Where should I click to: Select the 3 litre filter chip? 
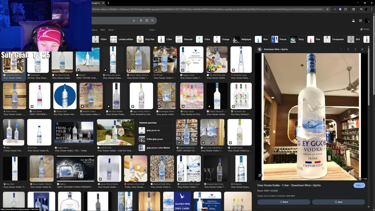(x=204, y=39)
